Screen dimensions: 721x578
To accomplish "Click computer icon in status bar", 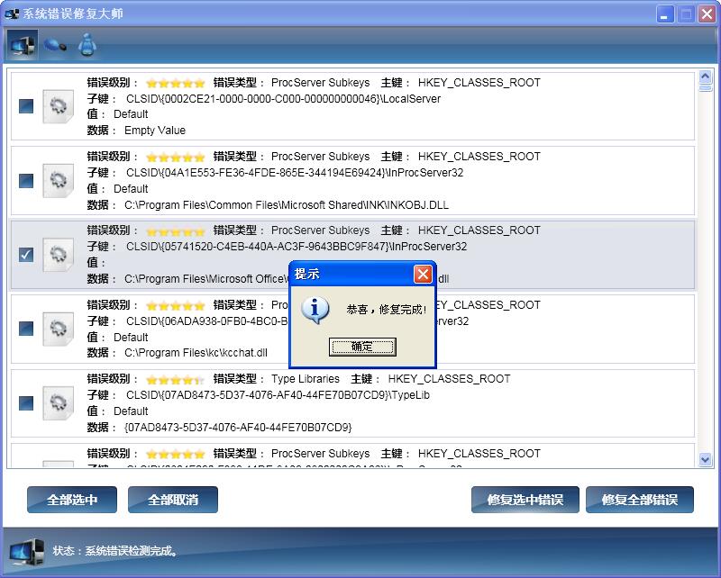I will point(27,552).
